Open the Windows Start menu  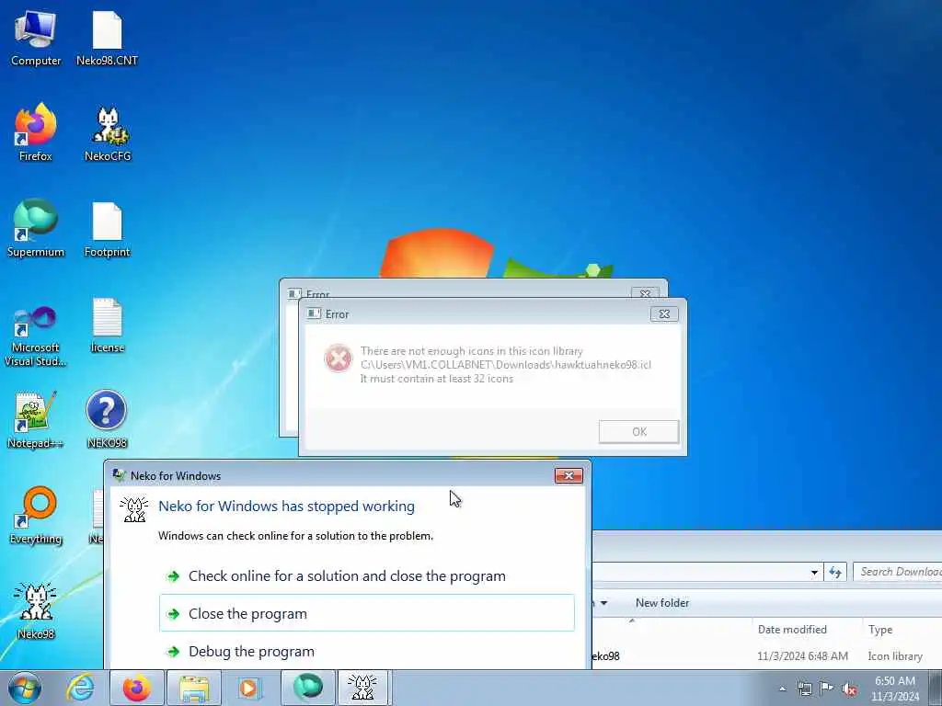coord(25,688)
